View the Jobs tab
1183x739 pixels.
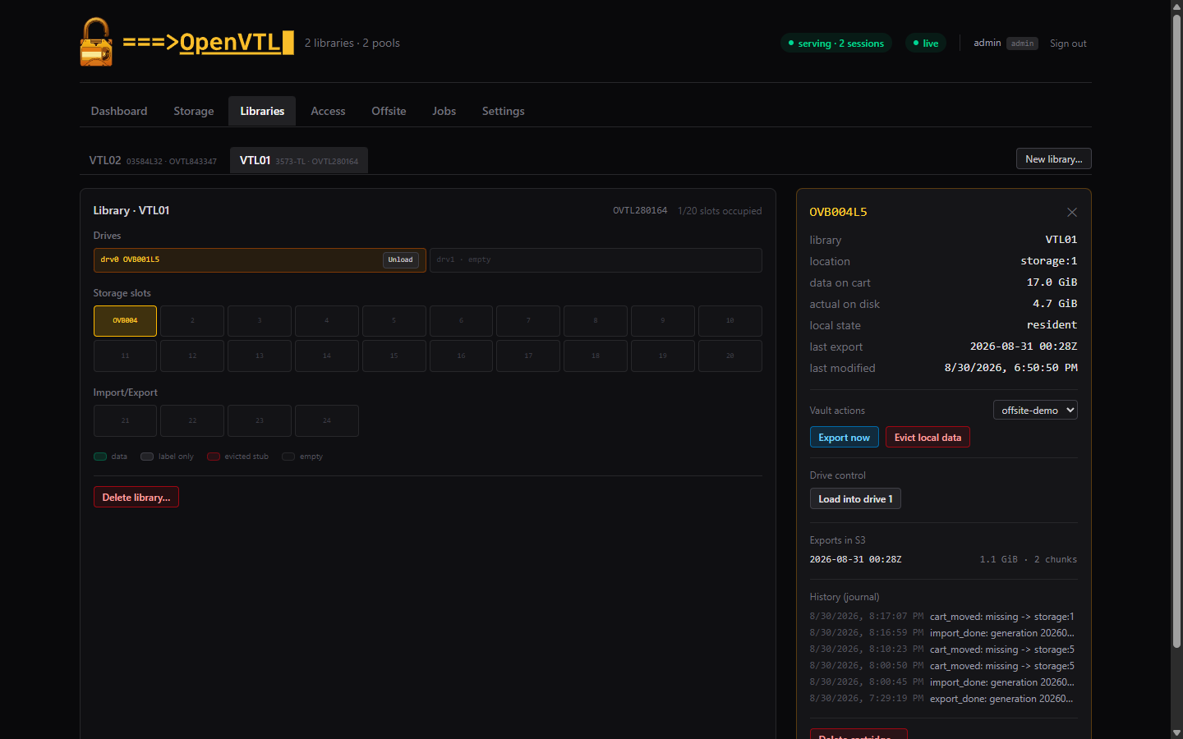coord(444,111)
